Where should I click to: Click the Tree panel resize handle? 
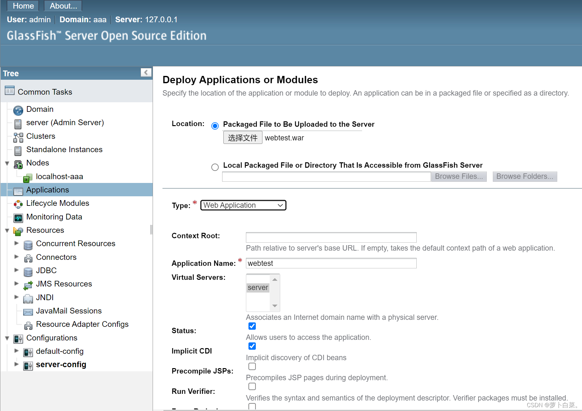click(x=151, y=229)
